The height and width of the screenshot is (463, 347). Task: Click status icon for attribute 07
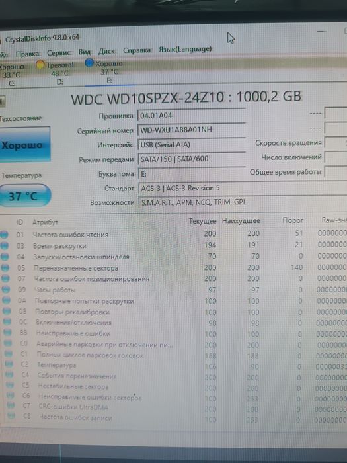5,278
